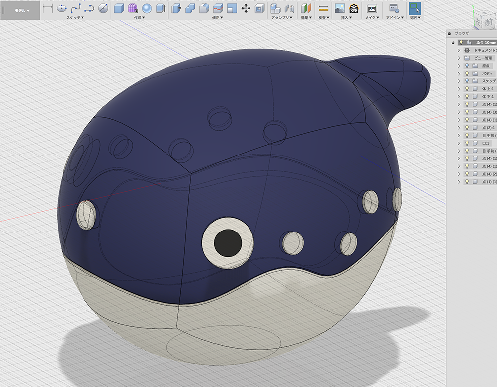Select the Create Sphere tool
The height and width of the screenshot is (387, 497).
click(147, 8)
